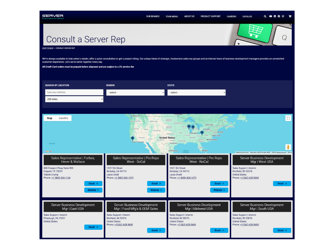This screenshot has height=250, width=334.
Task: Email the SoCal Pro Reps representative
Action: [x=156, y=183]
